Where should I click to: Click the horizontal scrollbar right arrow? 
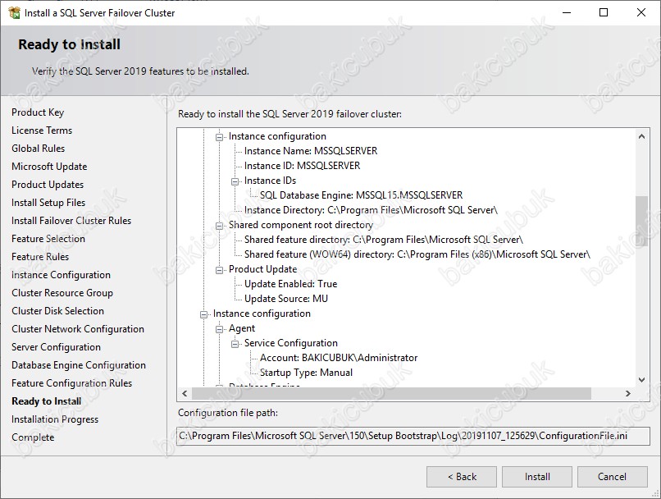click(628, 394)
